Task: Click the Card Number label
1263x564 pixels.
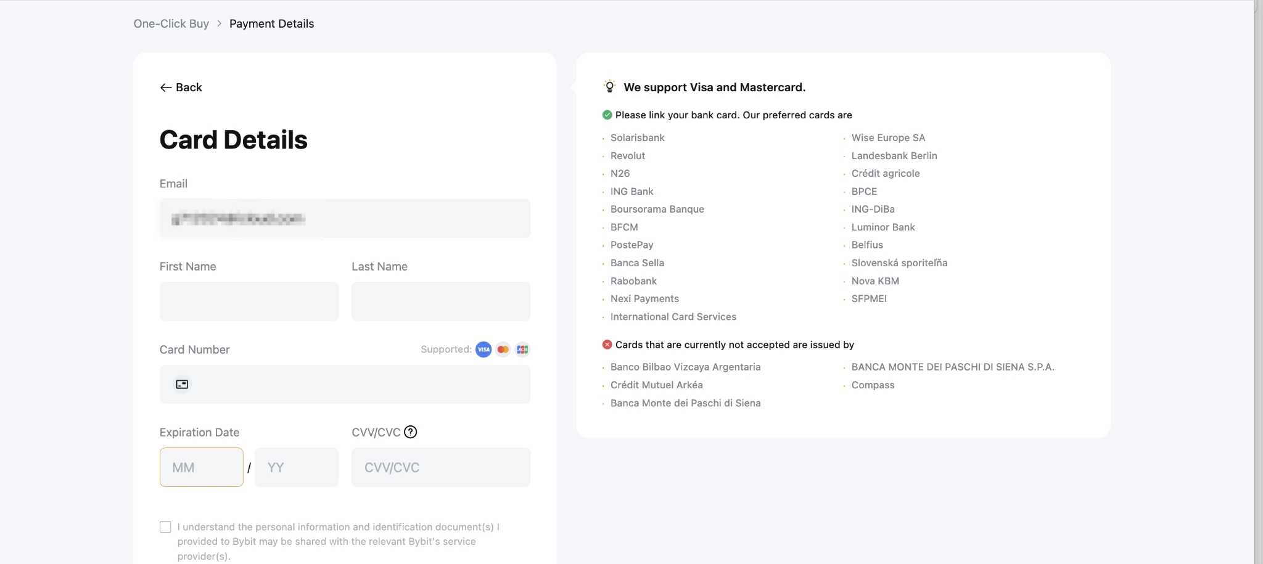Action: tap(194, 349)
